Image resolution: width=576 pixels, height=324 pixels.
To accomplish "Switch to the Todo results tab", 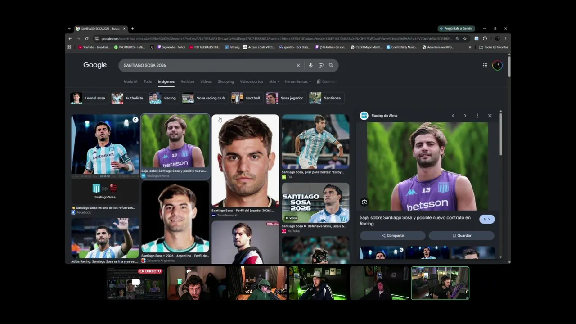I will [148, 81].
